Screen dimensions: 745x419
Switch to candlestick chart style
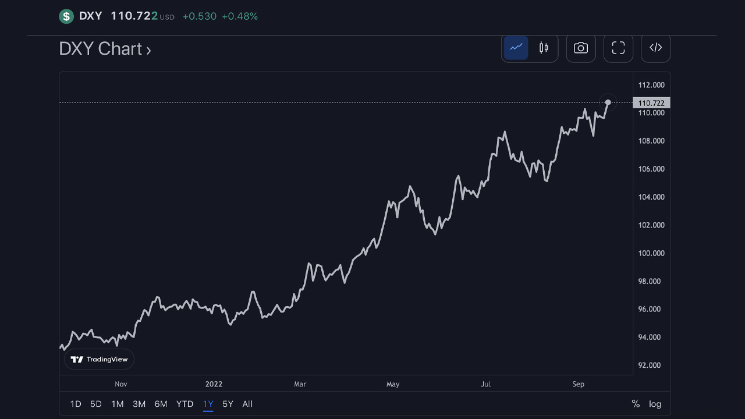(544, 48)
